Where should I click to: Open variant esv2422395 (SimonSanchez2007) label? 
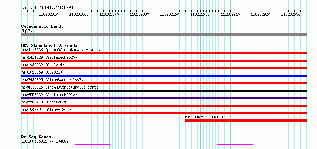[52, 80]
